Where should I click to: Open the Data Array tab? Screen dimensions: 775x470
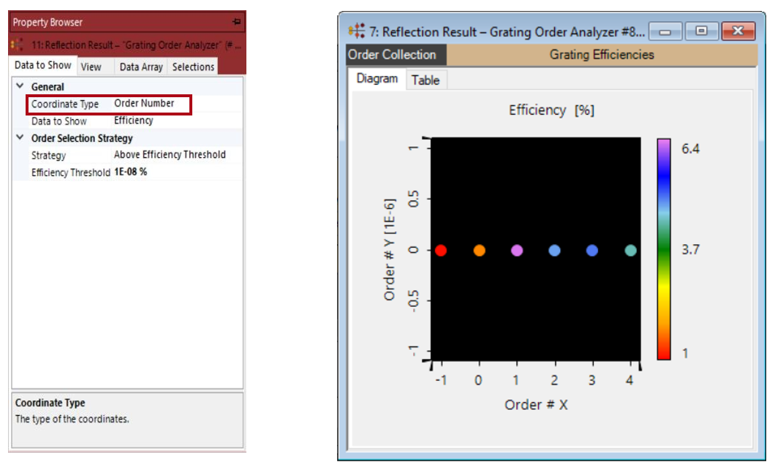tap(141, 67)
